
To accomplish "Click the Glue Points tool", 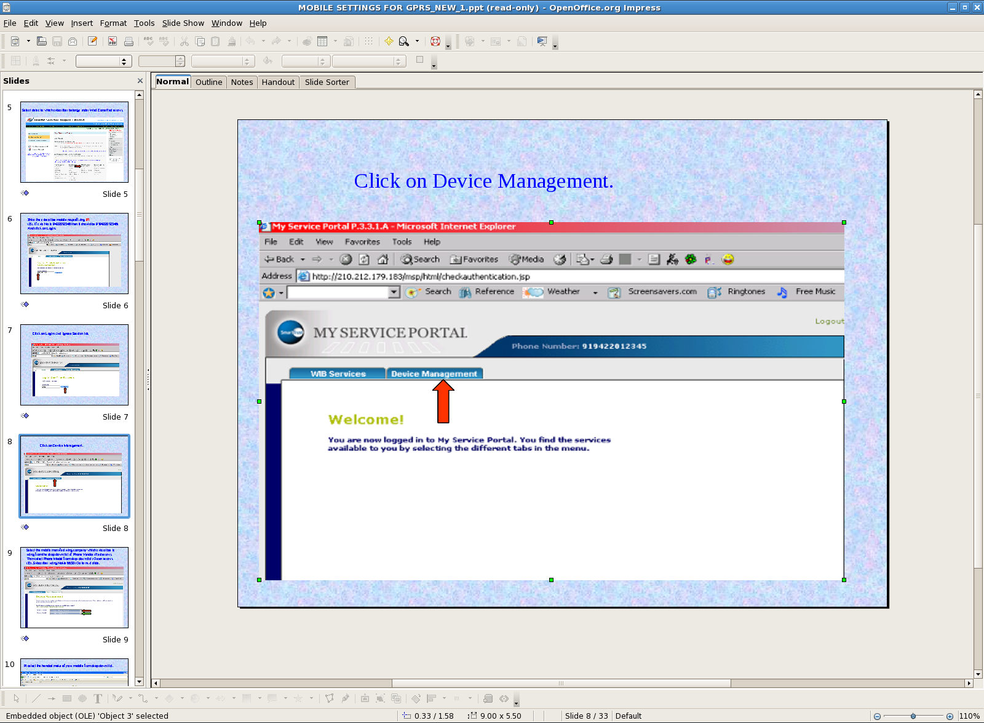I will pyautogui.click(x=345, y=698).
